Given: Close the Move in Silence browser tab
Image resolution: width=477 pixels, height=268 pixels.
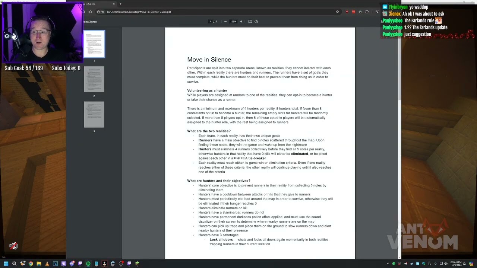Looking at the screenshot, I should click(x=114, y=4).
